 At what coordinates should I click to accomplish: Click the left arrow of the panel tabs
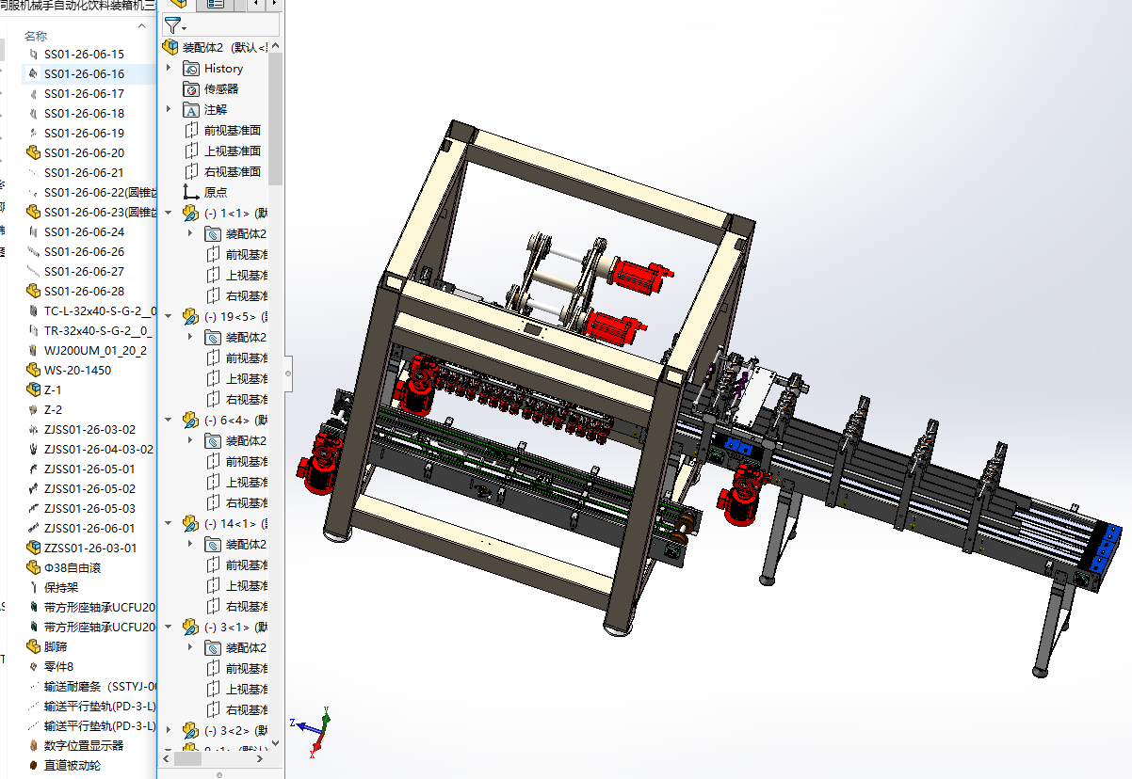(x=256, y=4)
